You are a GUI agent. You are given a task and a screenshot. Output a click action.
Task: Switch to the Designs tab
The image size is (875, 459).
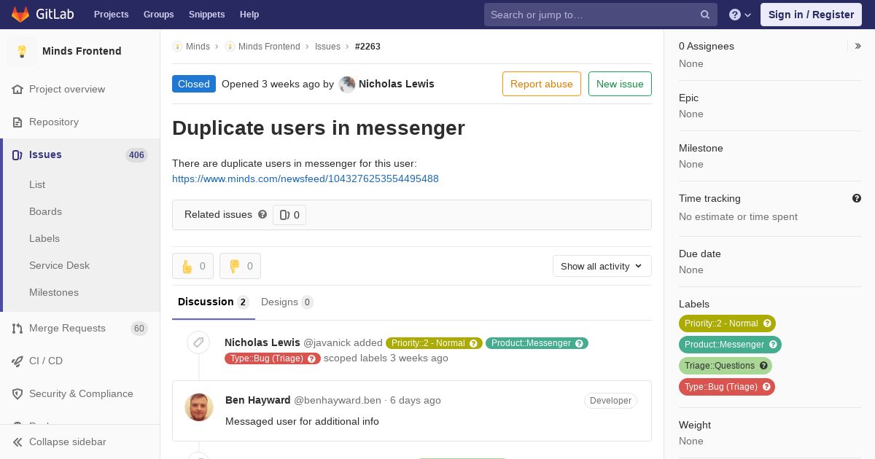click(287, 302)
